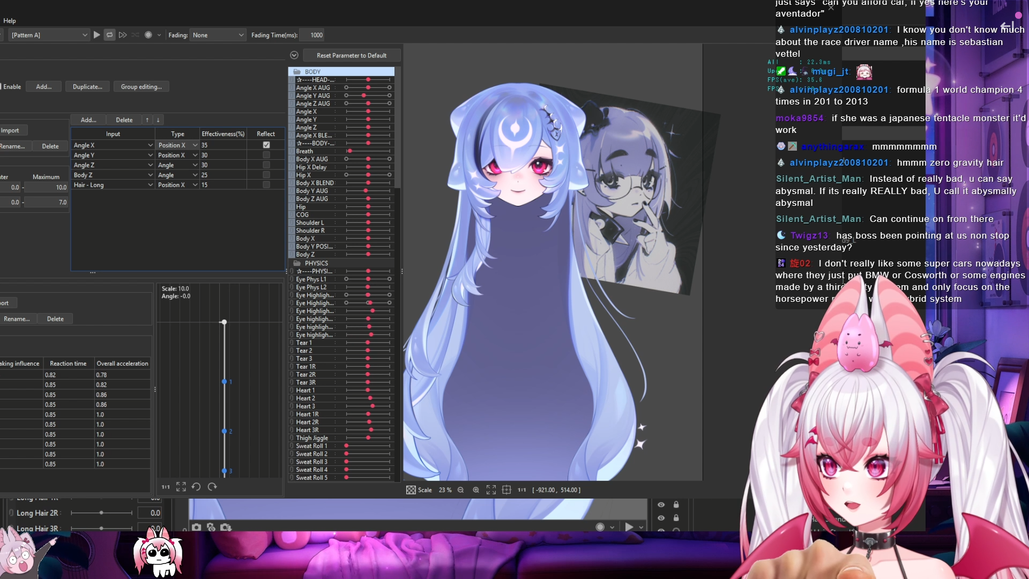The width and height of the screenshot is (1029, 579).
Task: Click the Breath parameter slider handle
Action: (349, 151)
